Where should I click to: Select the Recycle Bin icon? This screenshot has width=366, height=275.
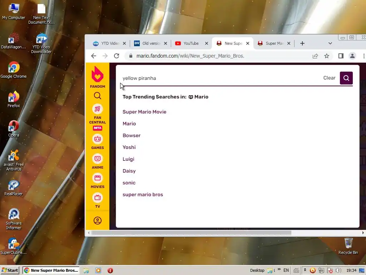tap(348, 246)
